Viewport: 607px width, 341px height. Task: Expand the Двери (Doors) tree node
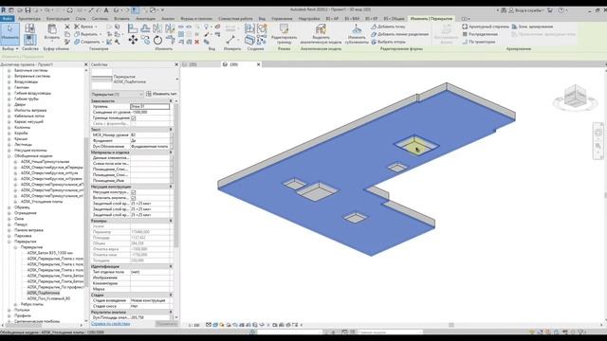coord(9,104)
